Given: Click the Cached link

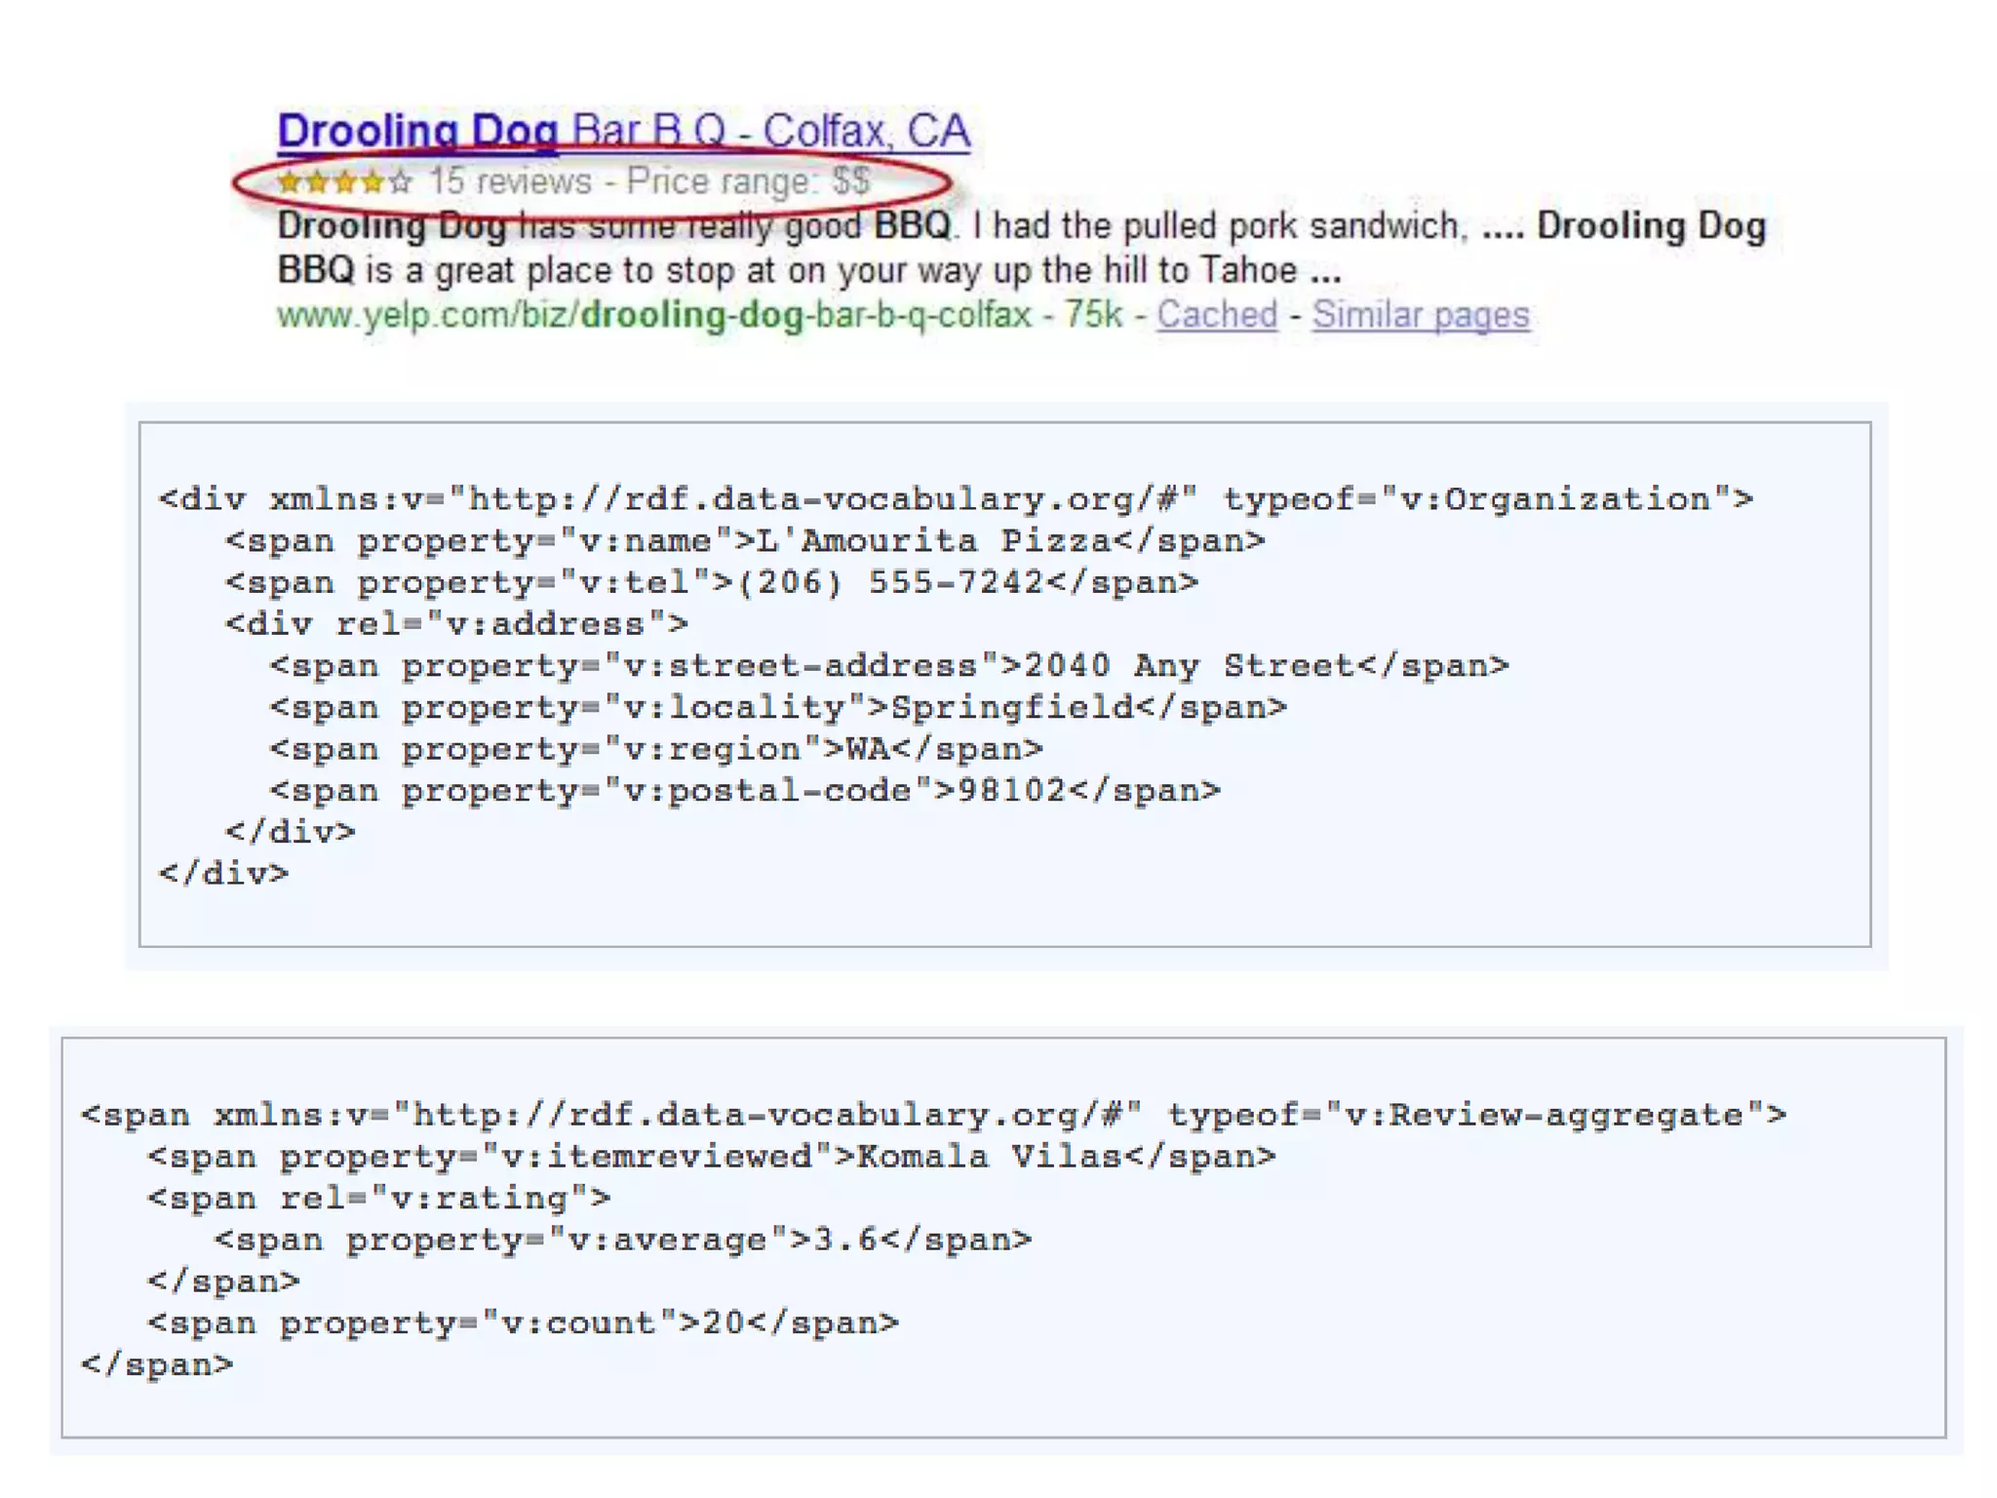Looking at the screenshot, I should point(1216,315).
